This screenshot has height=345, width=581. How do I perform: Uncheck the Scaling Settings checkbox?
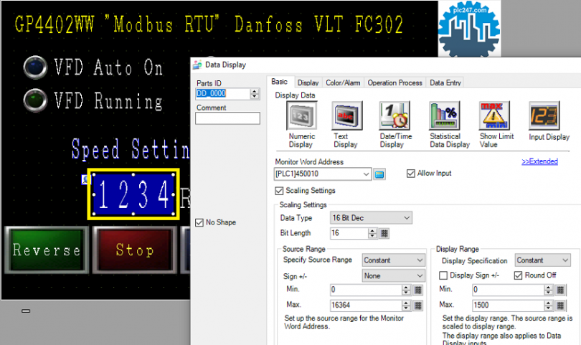coord(279,191)
